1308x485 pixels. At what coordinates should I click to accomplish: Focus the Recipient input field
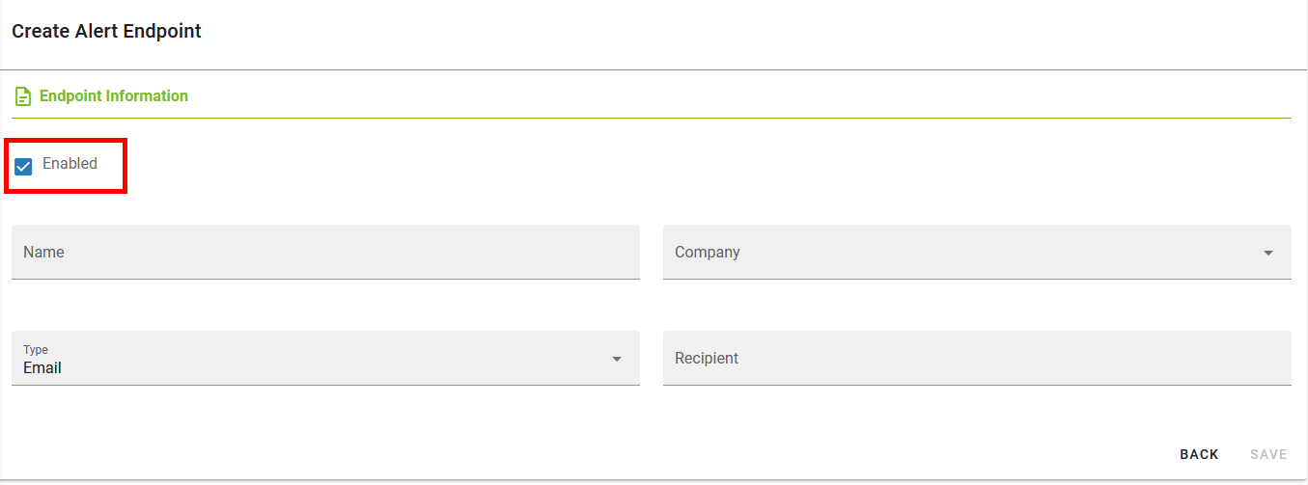click(977, 359)
